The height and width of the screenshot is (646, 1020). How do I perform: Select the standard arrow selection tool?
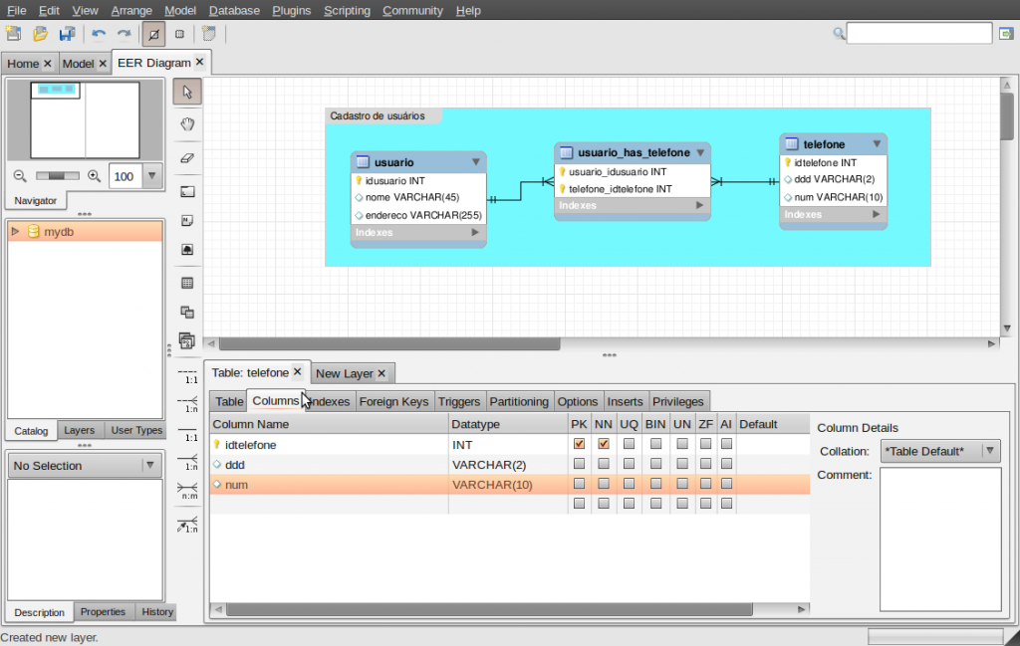click(187, 91)
